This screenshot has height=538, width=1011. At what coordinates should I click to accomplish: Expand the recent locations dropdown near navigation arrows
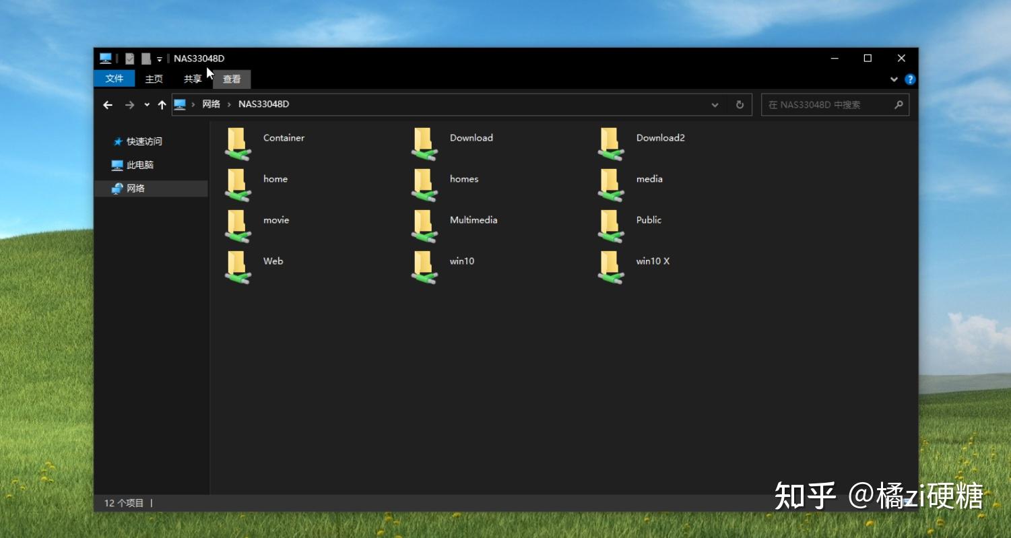point(145,104)
